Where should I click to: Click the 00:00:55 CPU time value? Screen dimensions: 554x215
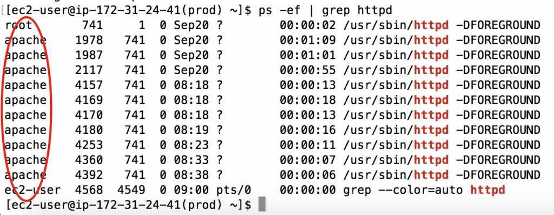point(307,70)
